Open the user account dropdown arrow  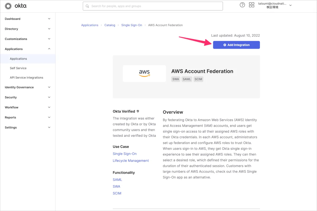[x=291, y=5]
